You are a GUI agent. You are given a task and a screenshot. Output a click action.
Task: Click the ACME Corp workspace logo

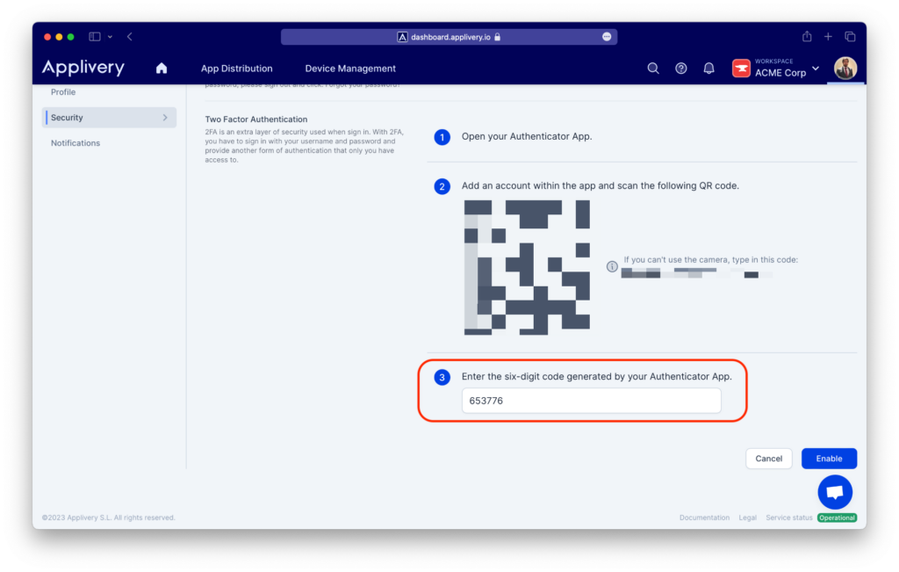(x=741, y=69)
